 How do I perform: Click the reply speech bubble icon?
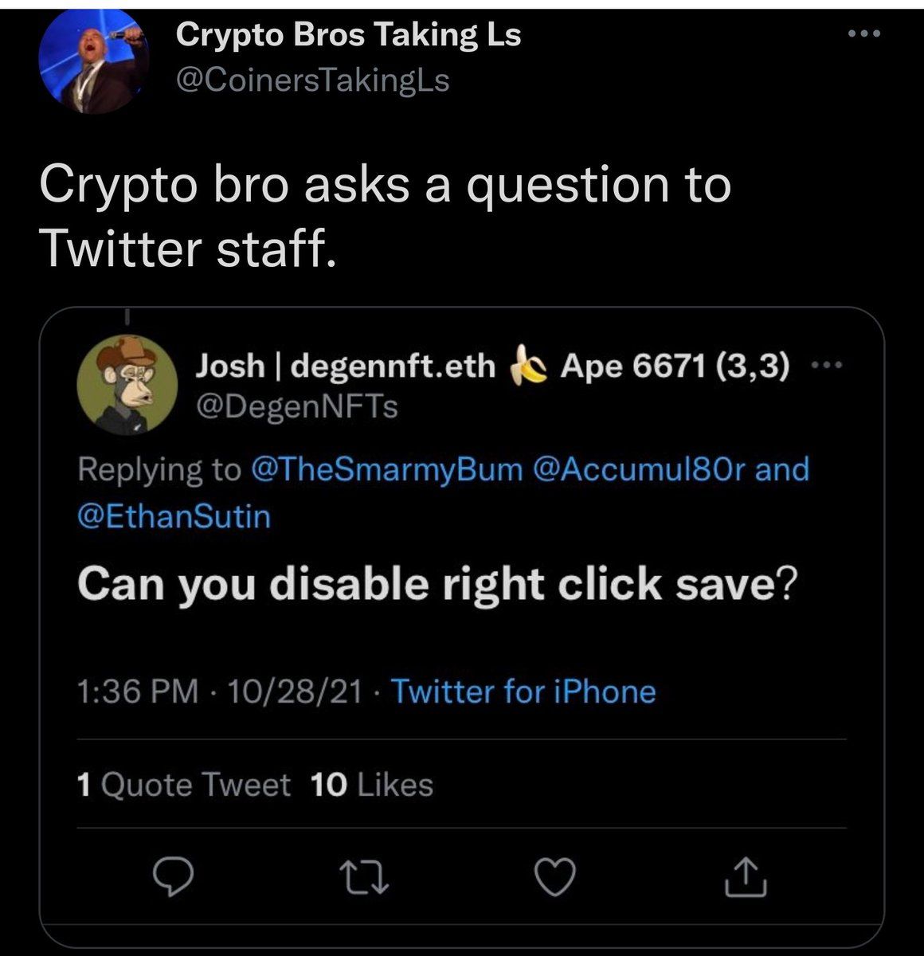(168, 877)
